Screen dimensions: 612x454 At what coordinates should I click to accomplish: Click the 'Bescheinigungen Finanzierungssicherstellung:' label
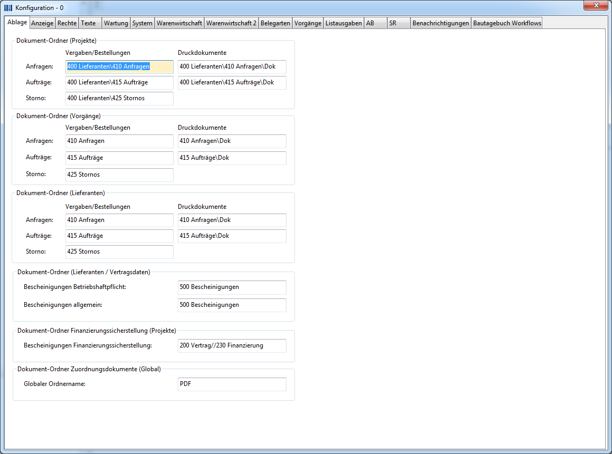pos(88,345)
